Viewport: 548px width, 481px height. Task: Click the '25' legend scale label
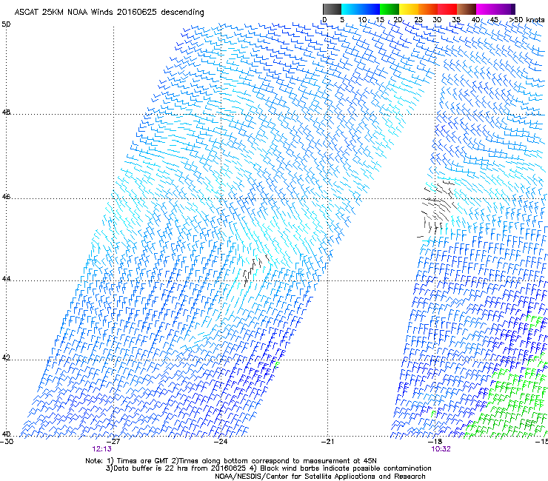pos(418,20)
